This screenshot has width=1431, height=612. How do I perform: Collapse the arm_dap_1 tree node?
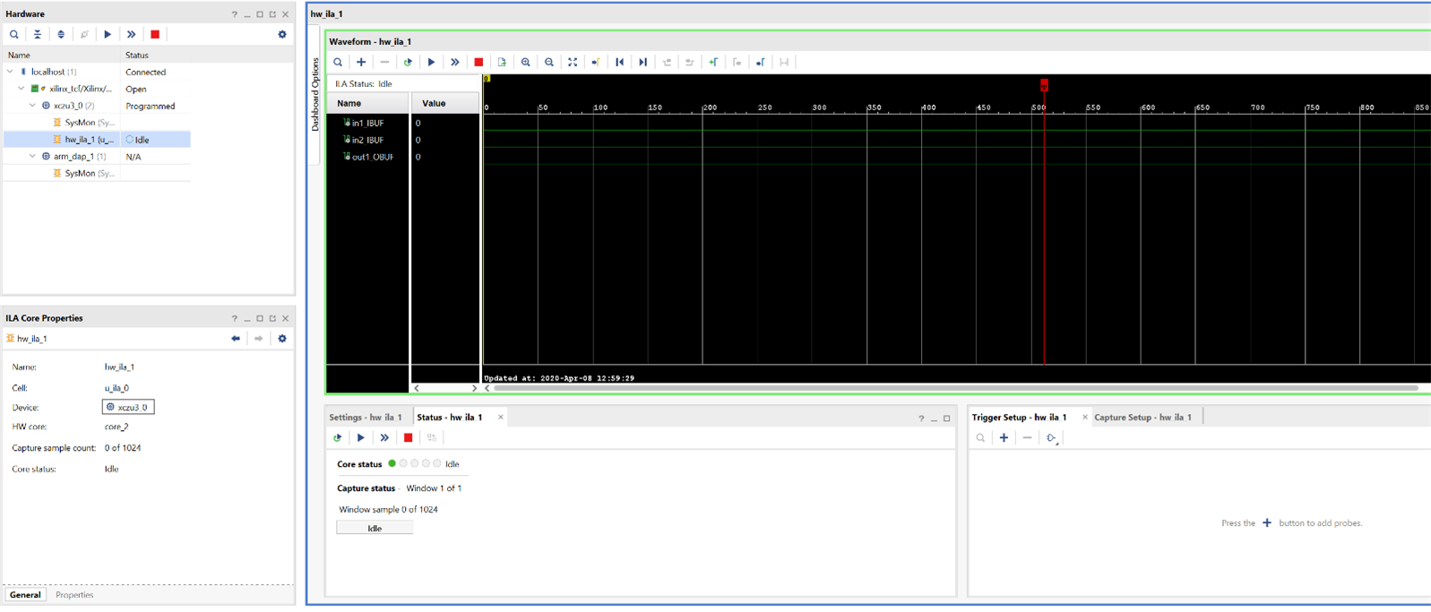(x=33, y=157)
